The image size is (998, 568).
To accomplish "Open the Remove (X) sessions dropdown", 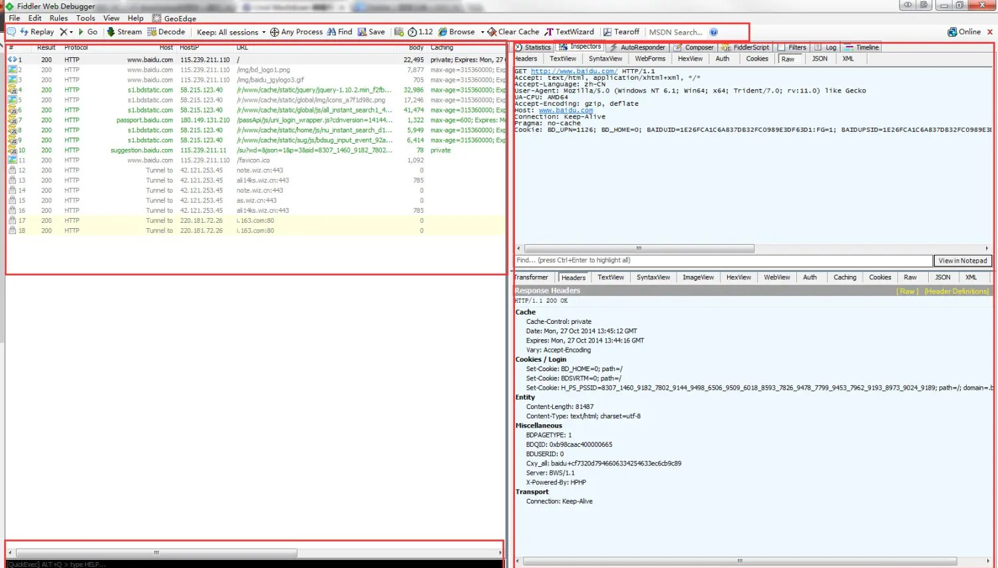I will point(67,32).
